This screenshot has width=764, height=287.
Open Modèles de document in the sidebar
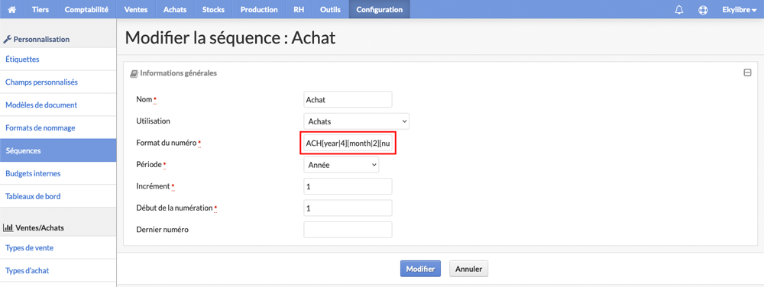58,105
